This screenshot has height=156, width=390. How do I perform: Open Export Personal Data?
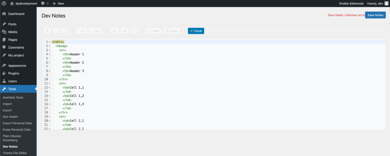[17, 123]
